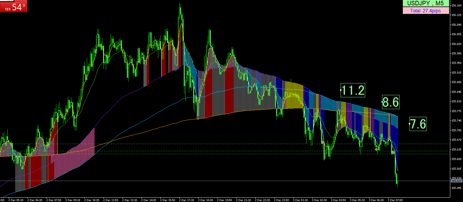
Task: Click the 2 Dec 14:30 time label
Action: 149,200
